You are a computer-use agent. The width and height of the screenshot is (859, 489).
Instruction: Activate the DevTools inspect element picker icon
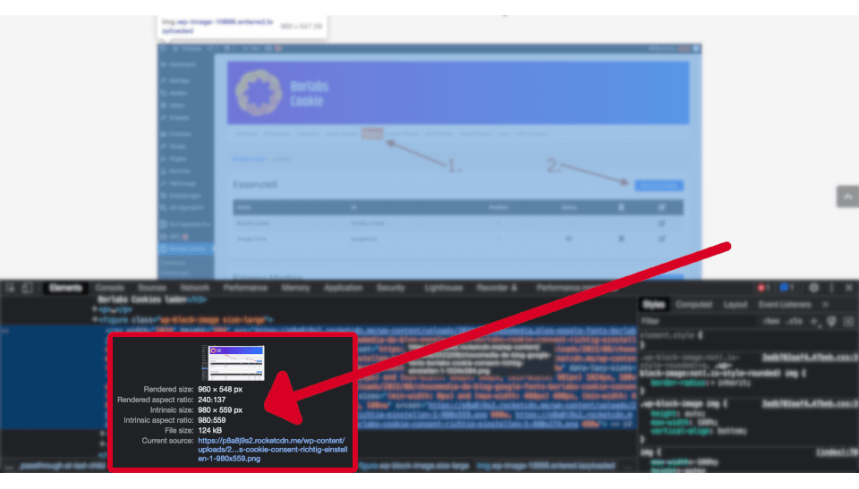coord(10,288)
